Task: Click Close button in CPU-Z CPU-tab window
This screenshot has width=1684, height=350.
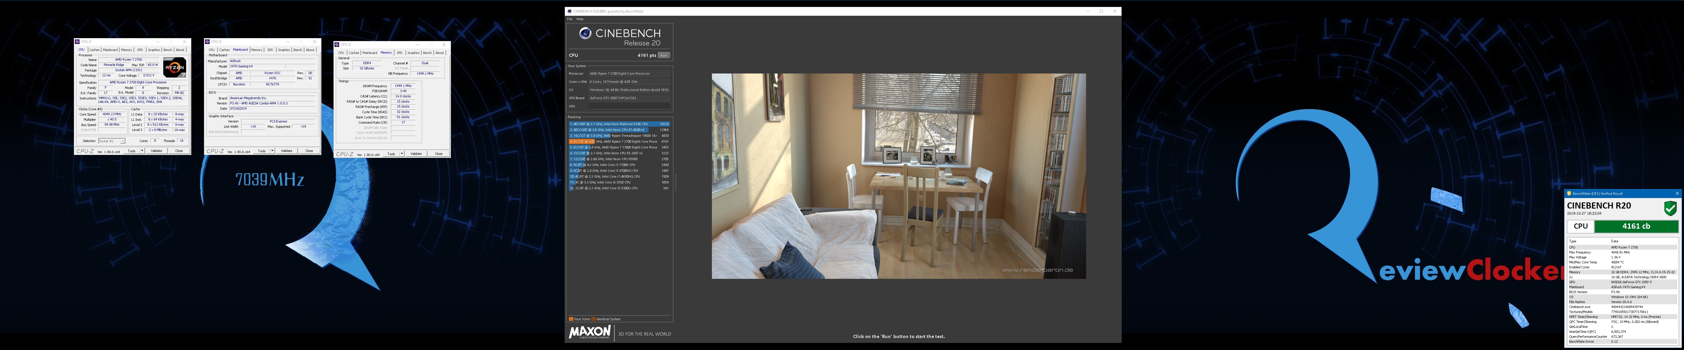Action: tap(179, 150)
